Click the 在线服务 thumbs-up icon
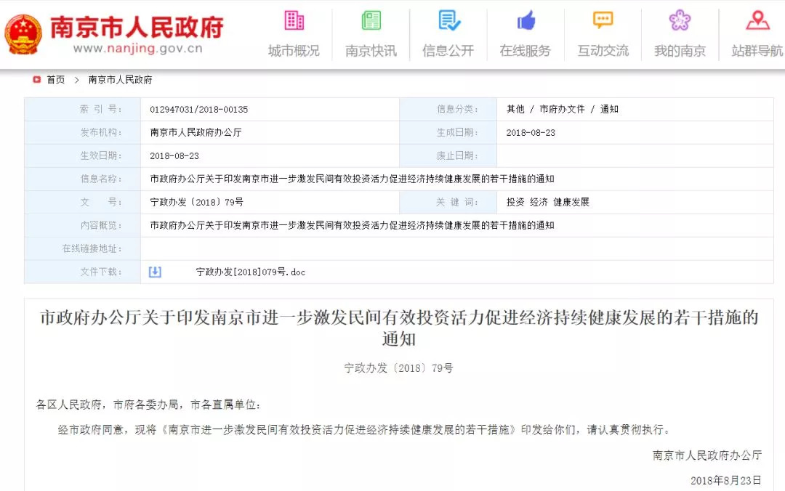785x491 pixels. point(526,20)
